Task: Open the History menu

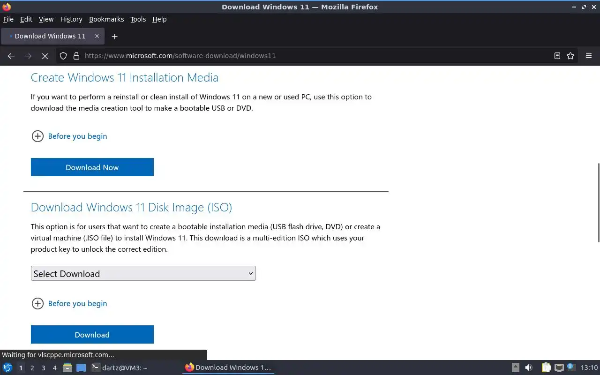Action: 71,19
